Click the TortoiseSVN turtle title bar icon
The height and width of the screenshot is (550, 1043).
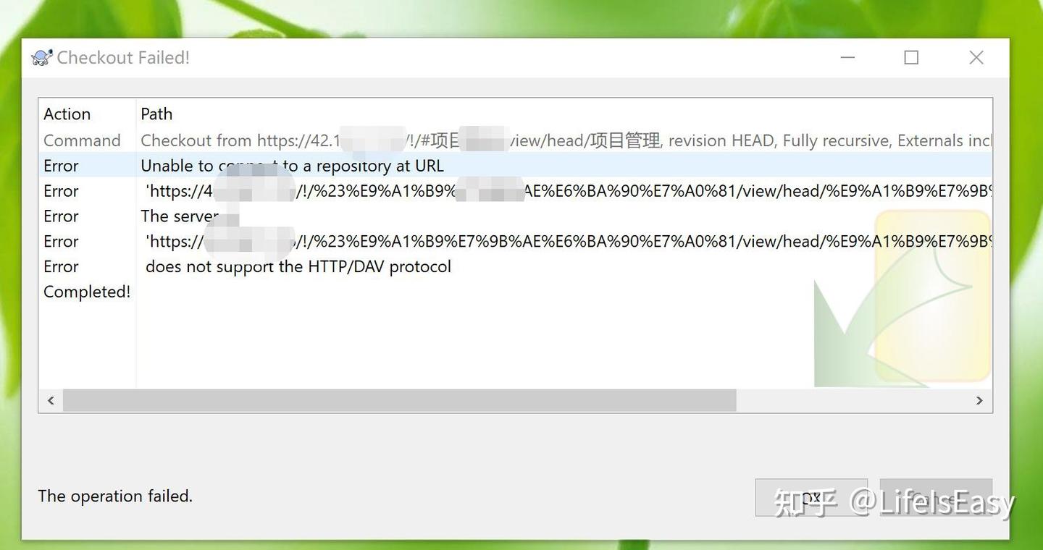point(42,58)
